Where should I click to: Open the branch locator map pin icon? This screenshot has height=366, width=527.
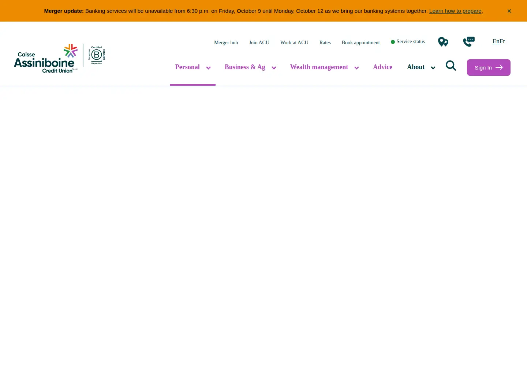(443, 42)
